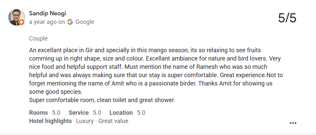Click the 5/5 overall rating
316x135 pixels.
click(287, 18)
